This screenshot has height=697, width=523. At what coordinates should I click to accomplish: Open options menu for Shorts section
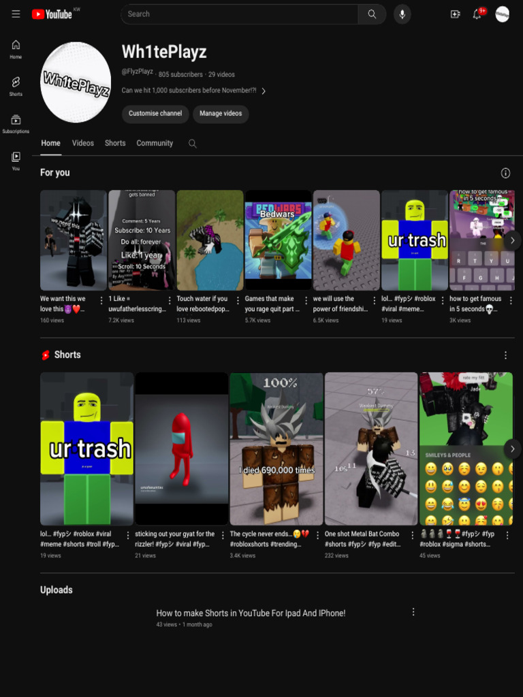(x=505, y=355)
